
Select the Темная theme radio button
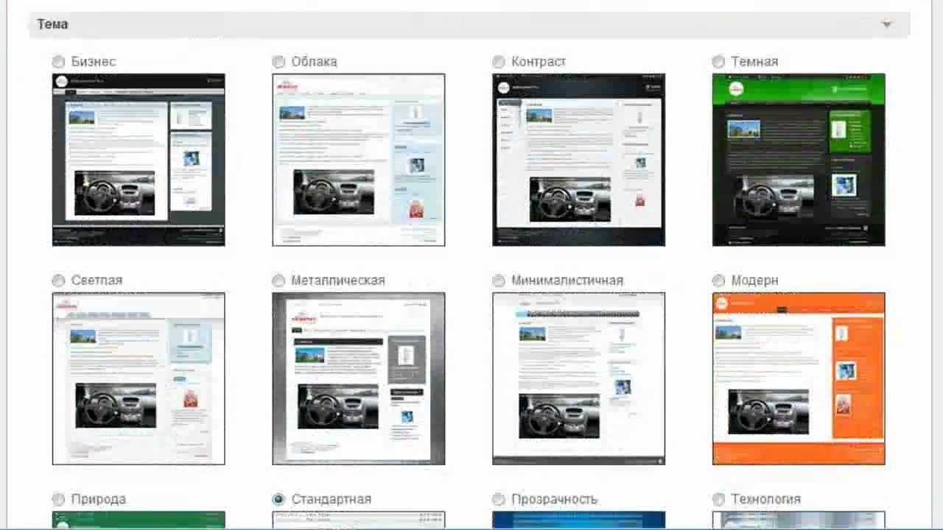coord(718,62)
